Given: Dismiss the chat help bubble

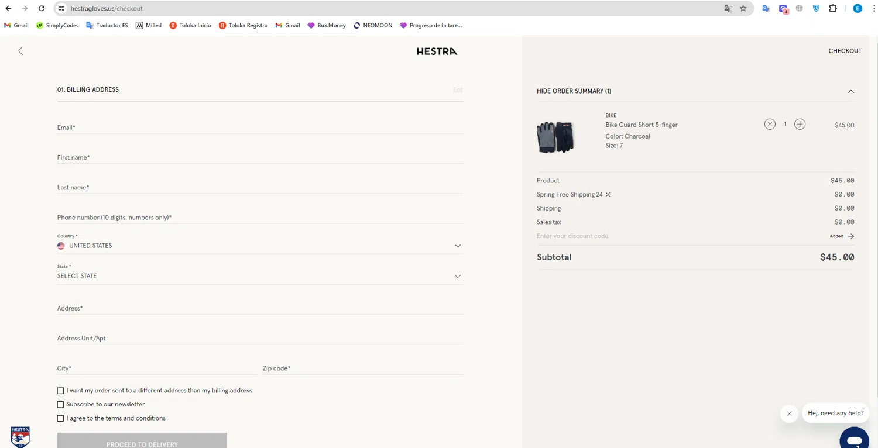Looking at the screenshot, I should pyautogui.click(x=789, y=413).
